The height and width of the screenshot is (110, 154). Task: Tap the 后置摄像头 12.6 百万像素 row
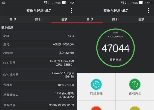[x=39, y=95]
